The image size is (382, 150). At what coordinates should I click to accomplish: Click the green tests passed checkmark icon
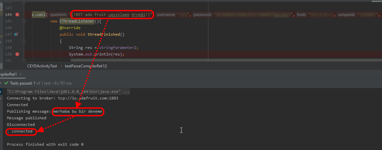(6, 83)
